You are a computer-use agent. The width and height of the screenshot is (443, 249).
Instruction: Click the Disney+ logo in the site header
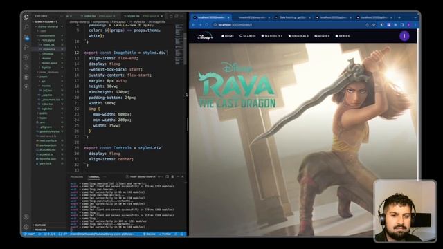[205, 37]
